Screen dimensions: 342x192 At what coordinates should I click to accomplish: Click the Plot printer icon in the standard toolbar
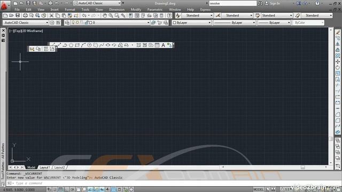[25, 15]
